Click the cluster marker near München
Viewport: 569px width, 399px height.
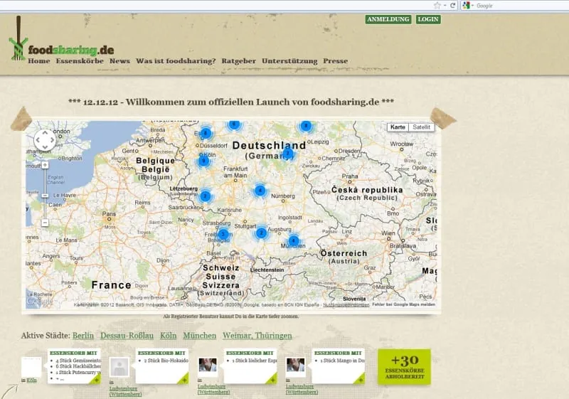(x=294, y=241)
